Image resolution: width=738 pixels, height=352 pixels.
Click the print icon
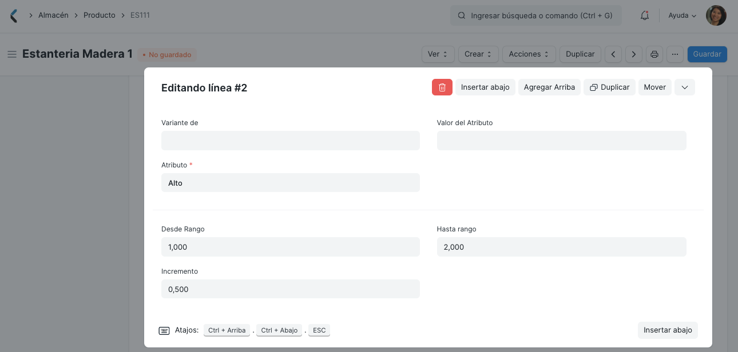[654, 54]
